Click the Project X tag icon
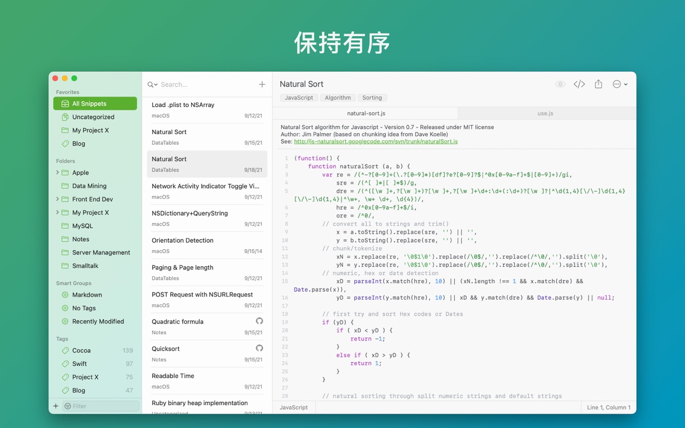Viewport: 685px width, 428px height. pyautogui.click(x=65, y=377)
